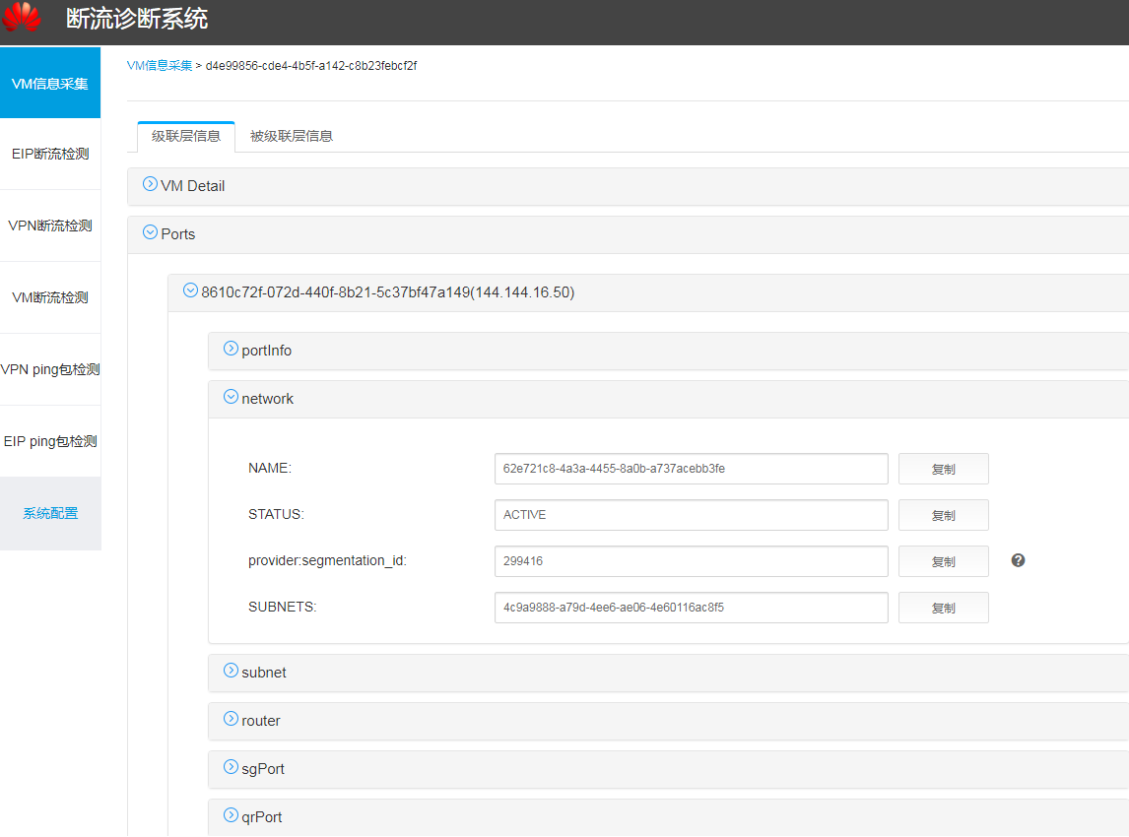1129x837 pixels.
Task: Expand the sgPort section
Action: tap(231, 767)
